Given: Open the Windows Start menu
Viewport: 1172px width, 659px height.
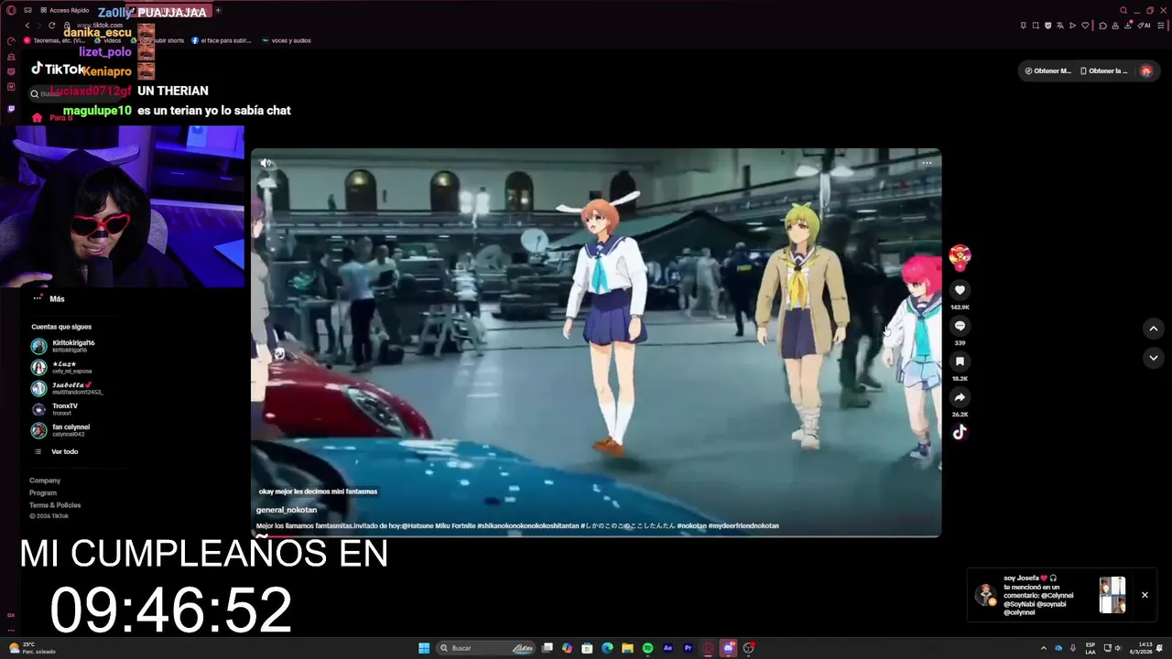Looking at the screenshot, I should (x=424, y=648).
